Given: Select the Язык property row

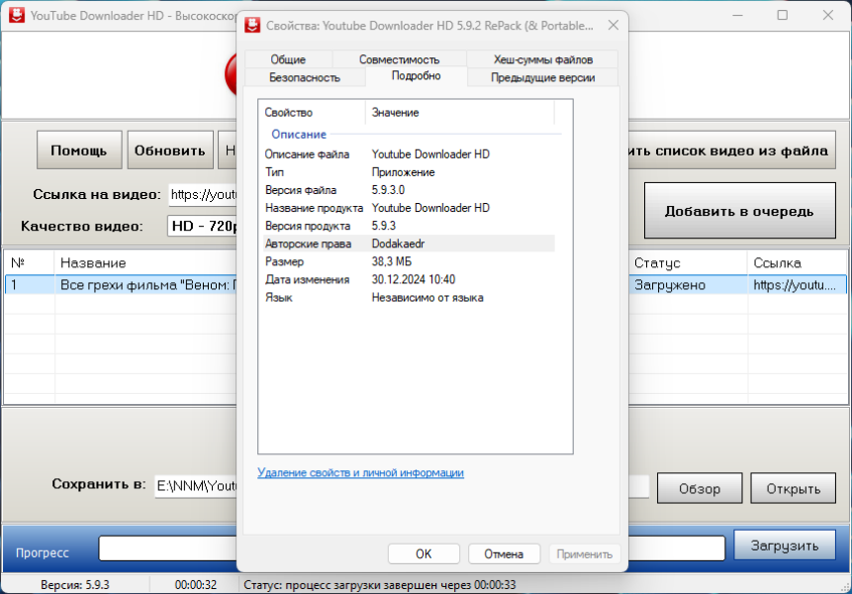Looking at the screenshot, I should click(x=409, y=297).
